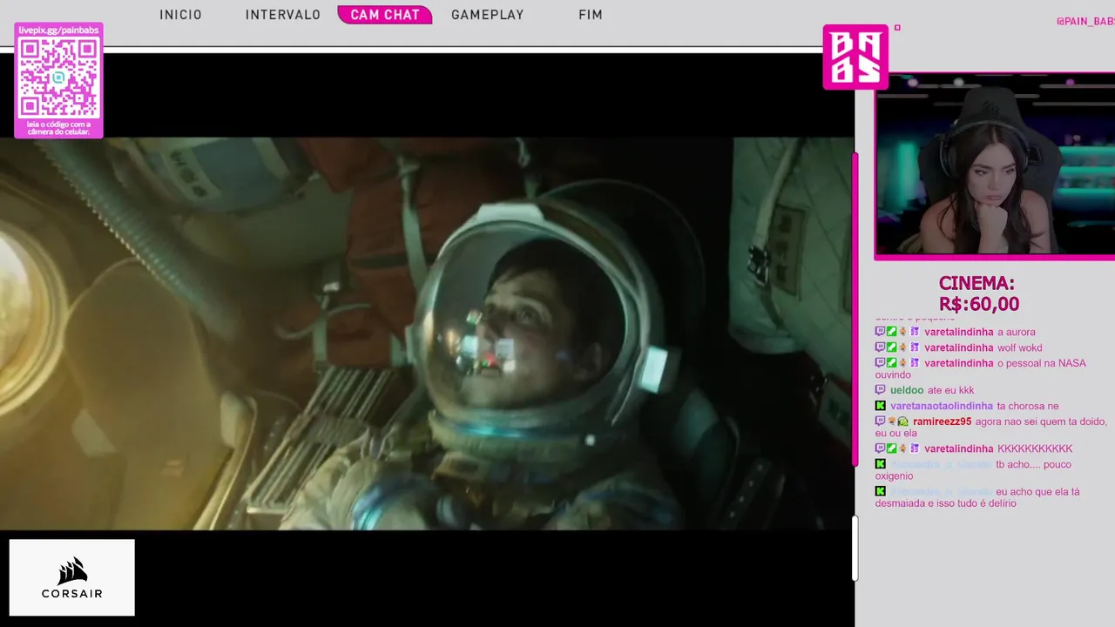The height and width of the screenshot is (627, 1115).
Task: Switch to the INICIO tab
Action: [180, 15]
